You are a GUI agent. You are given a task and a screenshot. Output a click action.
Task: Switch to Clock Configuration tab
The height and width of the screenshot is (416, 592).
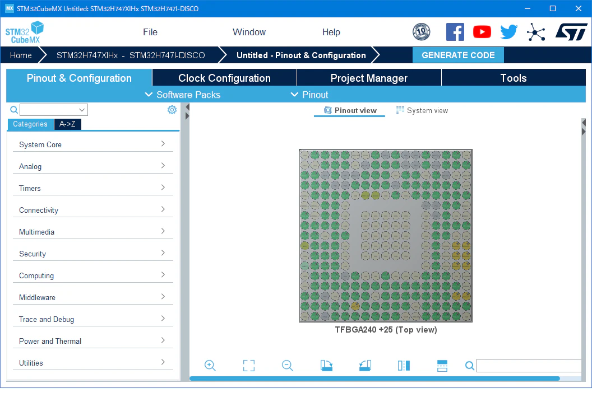tap(225, 78)
